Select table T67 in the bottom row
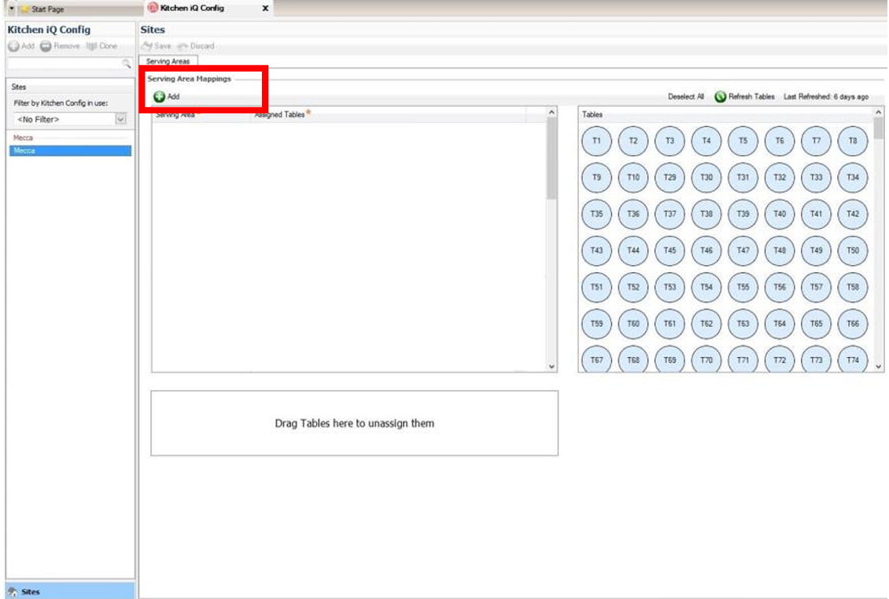The width and height of the screenshot is (889, 599). point(596,360)
